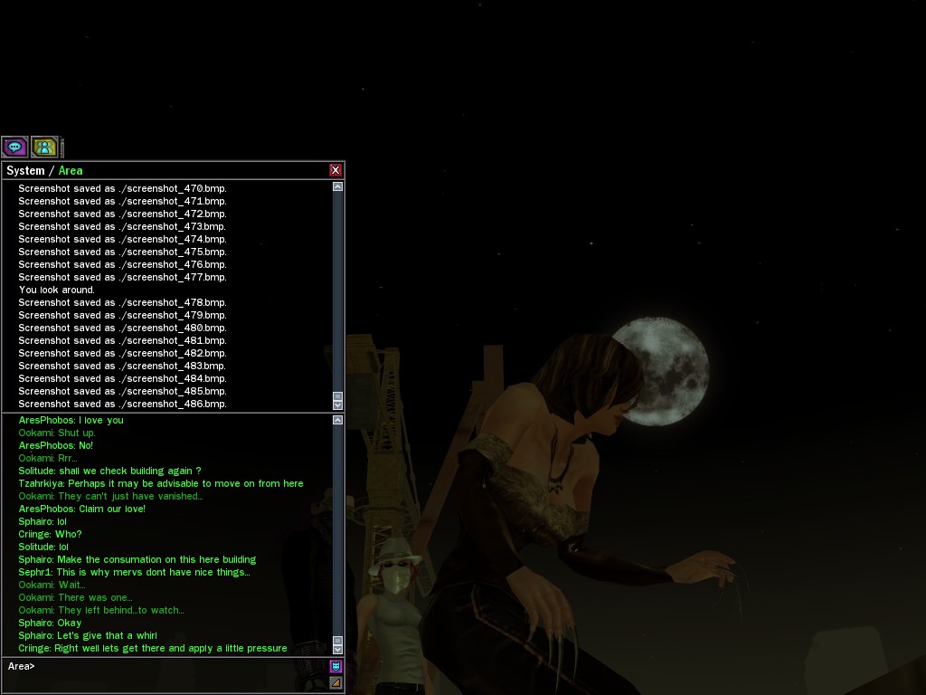
Task: Click 'Criinge: Who?' chat line
Action: point(51,534)
